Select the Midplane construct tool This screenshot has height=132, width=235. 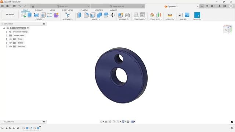pos(159,15)
